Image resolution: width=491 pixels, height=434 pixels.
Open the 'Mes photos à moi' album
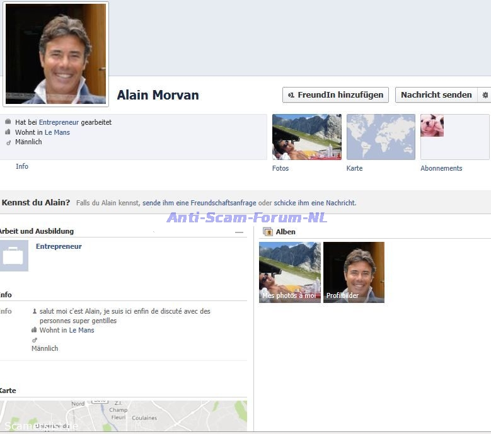[x=289, y=272]
